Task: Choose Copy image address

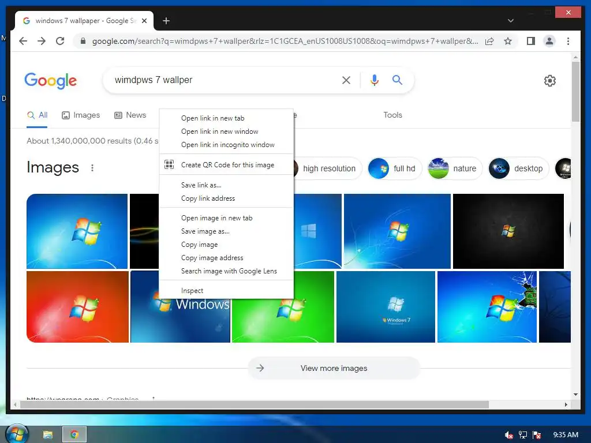Action: point(226,258)
